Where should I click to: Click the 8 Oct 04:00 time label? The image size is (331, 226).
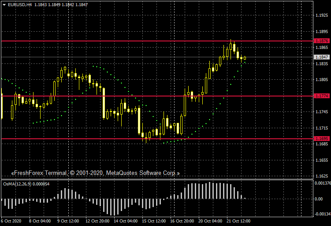point(40,221)
